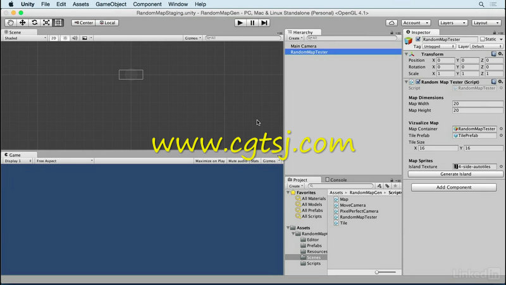Open Transform component help icon
506x285 pixels.
coord(494,54)
